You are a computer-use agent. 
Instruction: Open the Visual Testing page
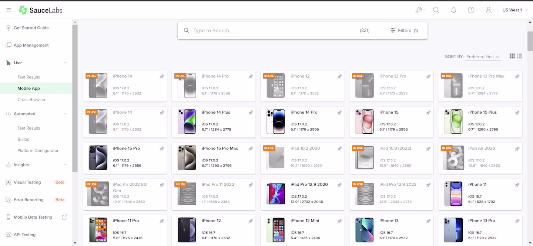click(27, 182)
